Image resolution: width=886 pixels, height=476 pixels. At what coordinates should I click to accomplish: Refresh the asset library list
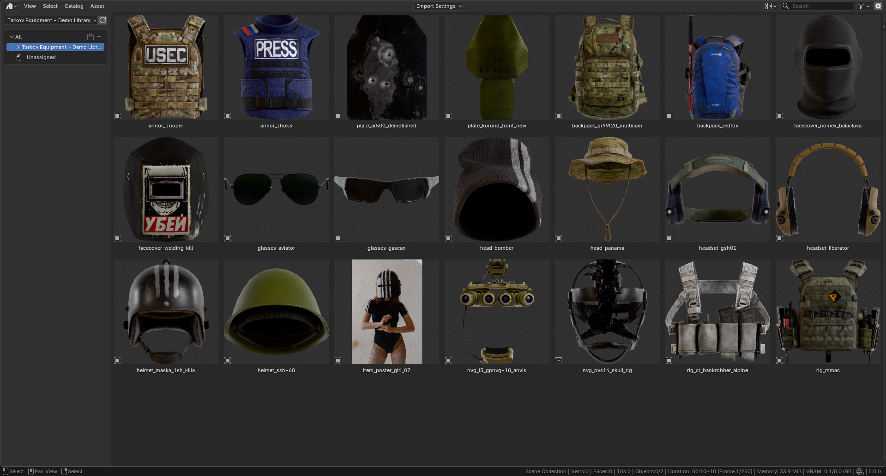[x=102, y=20]
